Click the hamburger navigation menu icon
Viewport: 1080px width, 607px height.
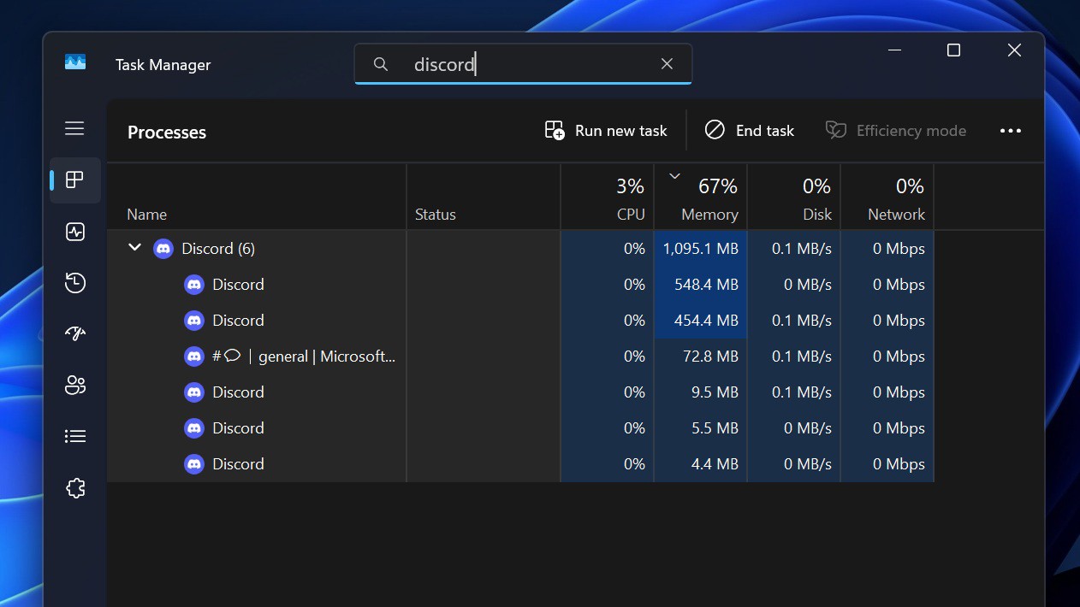point(74,128)
